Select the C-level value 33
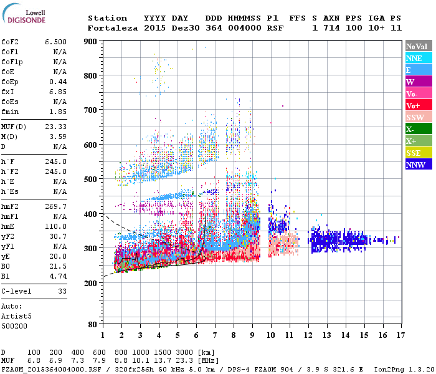Screen dimensions: 436x374 [x=62, y=291]
